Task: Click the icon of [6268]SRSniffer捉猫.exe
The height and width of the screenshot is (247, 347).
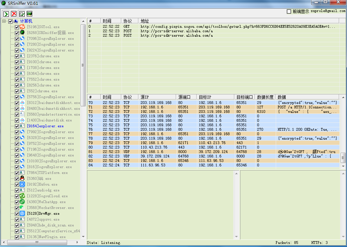Action: pos(22,33)
